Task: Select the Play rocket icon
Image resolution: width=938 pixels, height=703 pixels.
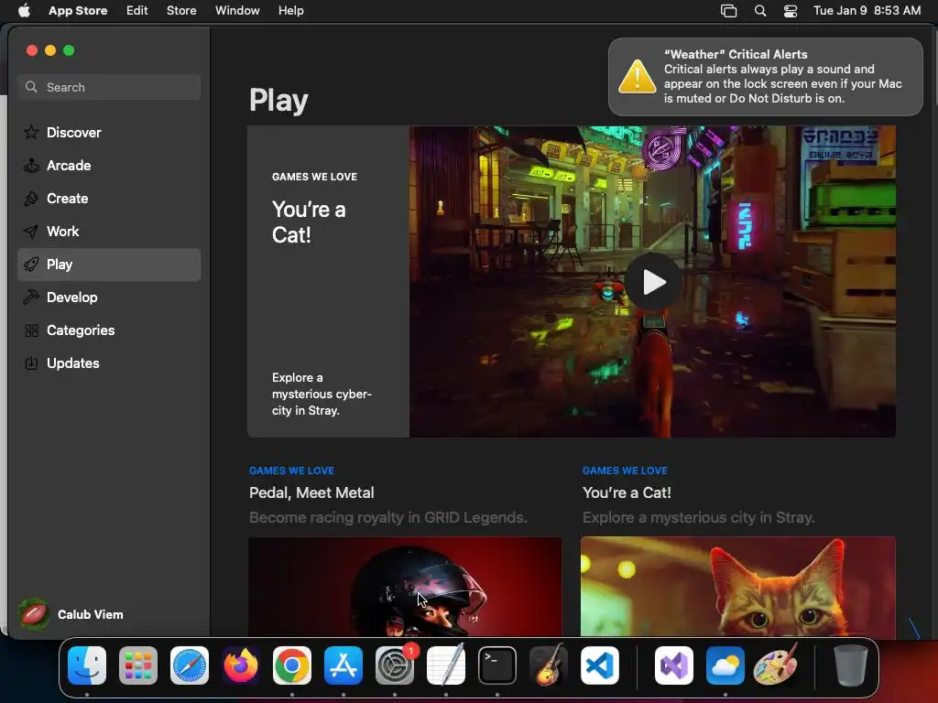Action: tap(31, 265)
